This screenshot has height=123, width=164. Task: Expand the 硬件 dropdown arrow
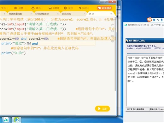pos(43,8)
